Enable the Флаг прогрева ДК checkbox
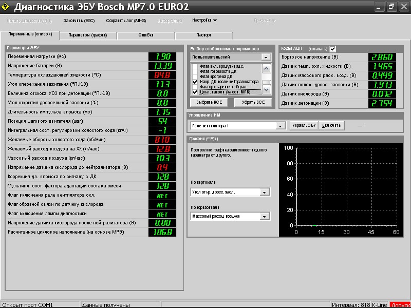 coord(195,76)
